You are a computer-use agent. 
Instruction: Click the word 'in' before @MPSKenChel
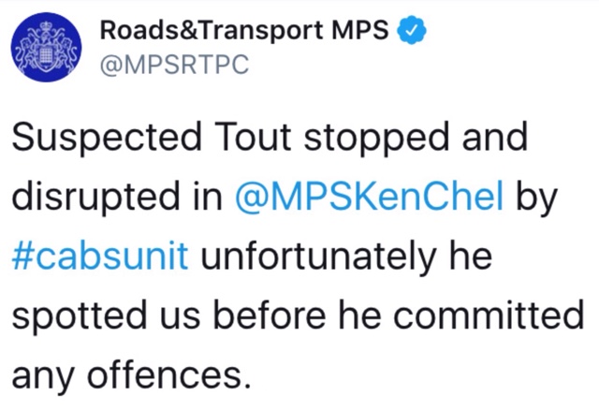[x=207, y=197]
